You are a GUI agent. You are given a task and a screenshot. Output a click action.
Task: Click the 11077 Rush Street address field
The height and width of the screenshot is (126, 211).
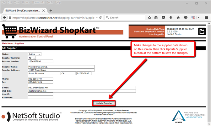click(x=61, y=70)
